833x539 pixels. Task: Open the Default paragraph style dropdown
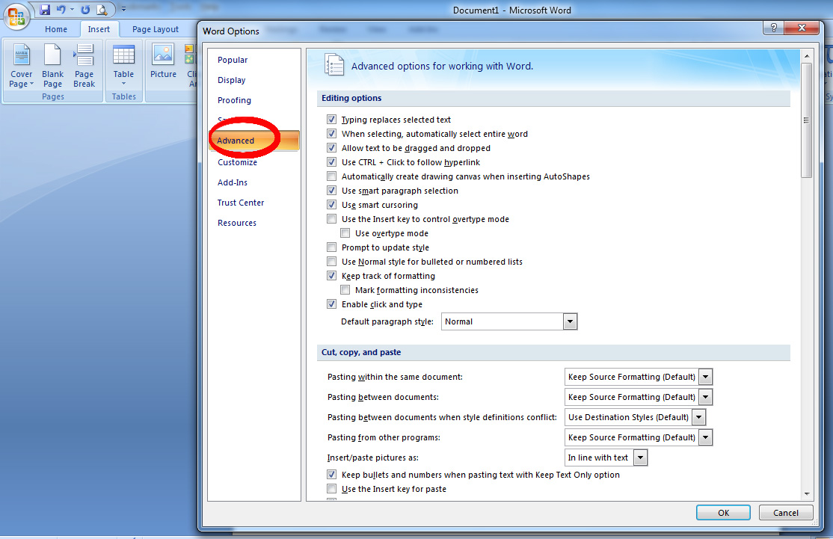pos(570,321)
